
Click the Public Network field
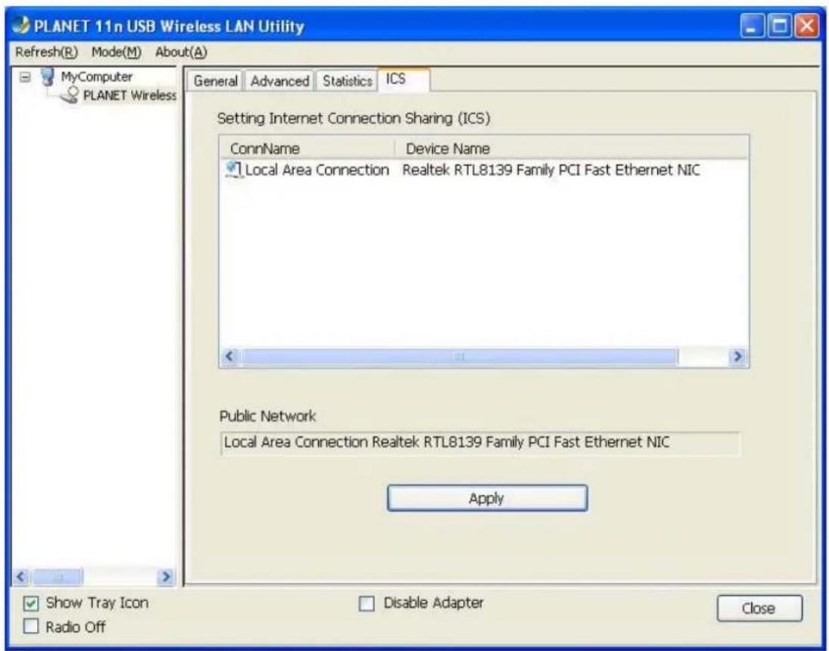[479, 443]
